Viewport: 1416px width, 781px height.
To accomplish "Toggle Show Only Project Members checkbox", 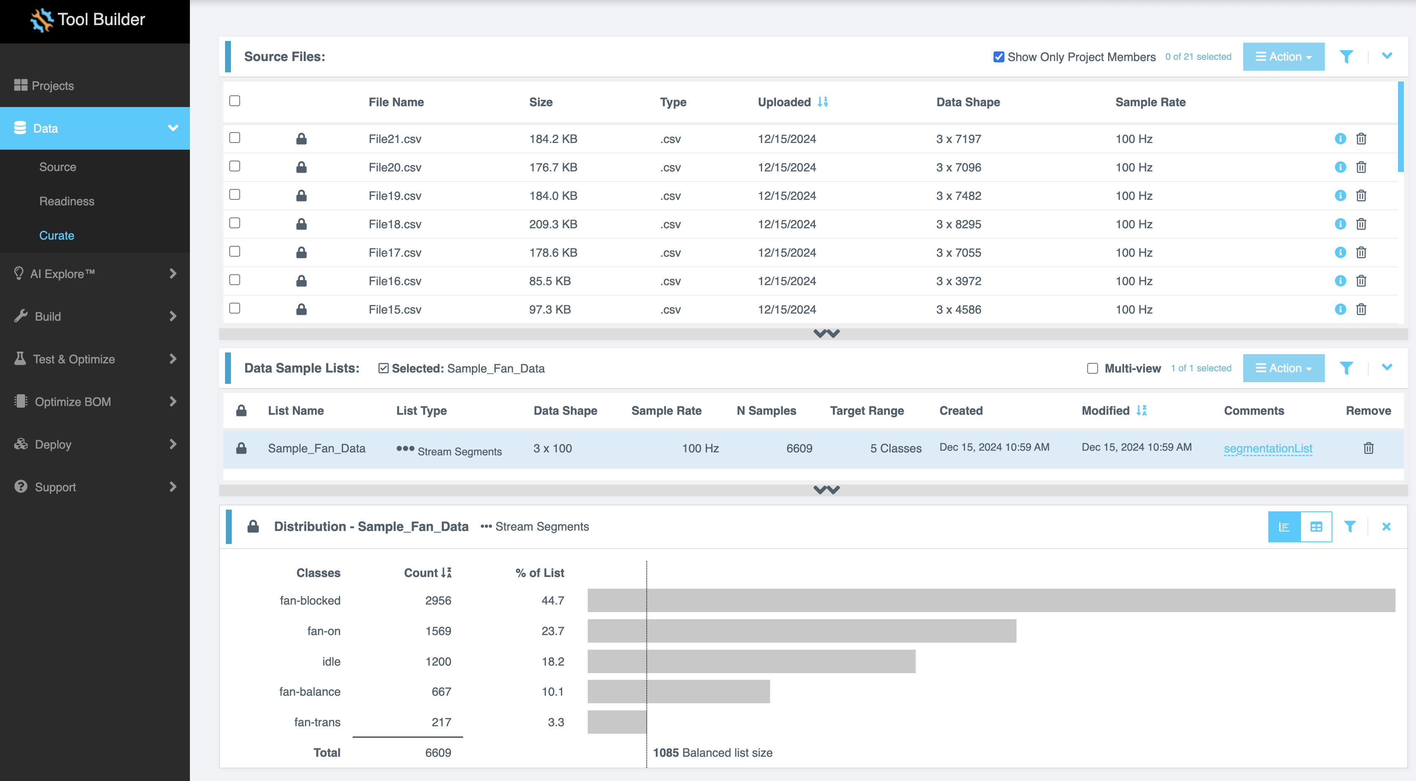I will (x=999, y=56).
